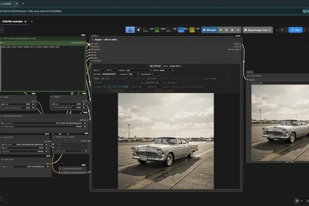Click the right arrow on weight_dtype default row
The height and width of the screenshot is (206, 309).
pos(85,127)
